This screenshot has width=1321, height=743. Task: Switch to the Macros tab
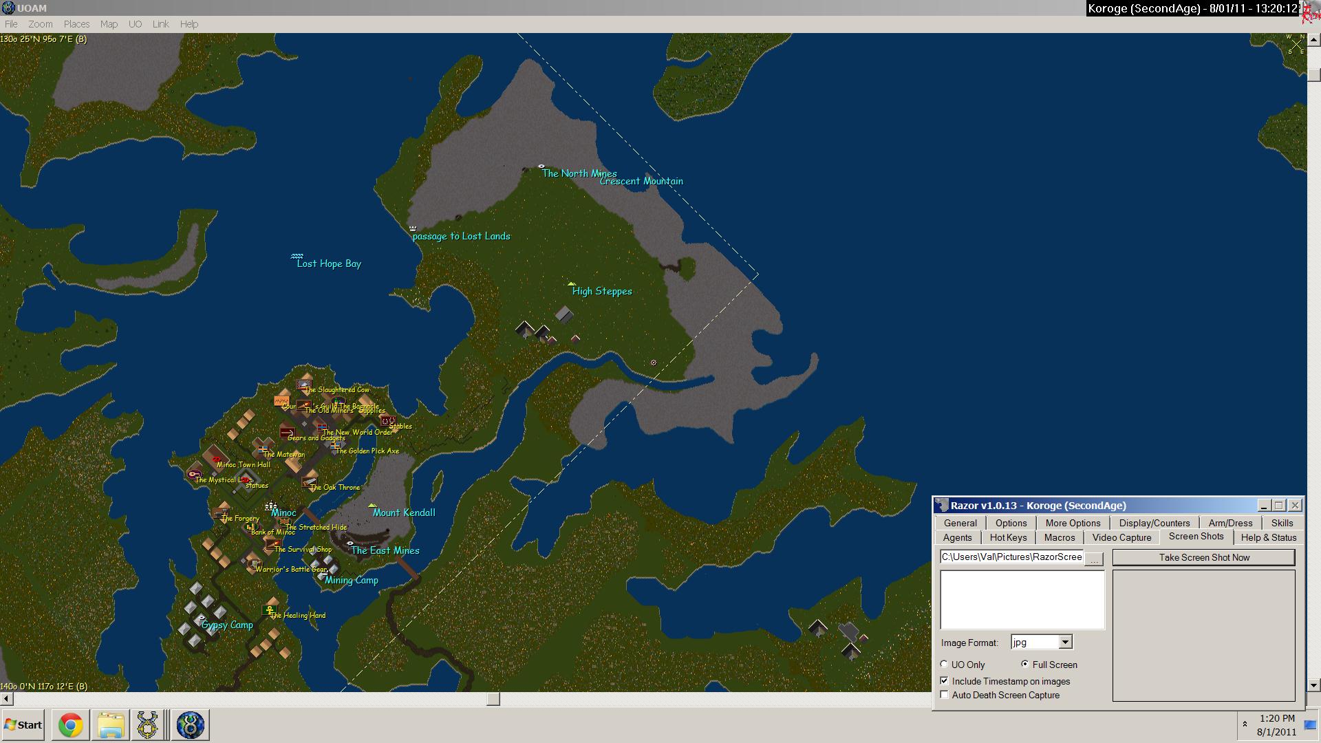[x=1059, y=537]
